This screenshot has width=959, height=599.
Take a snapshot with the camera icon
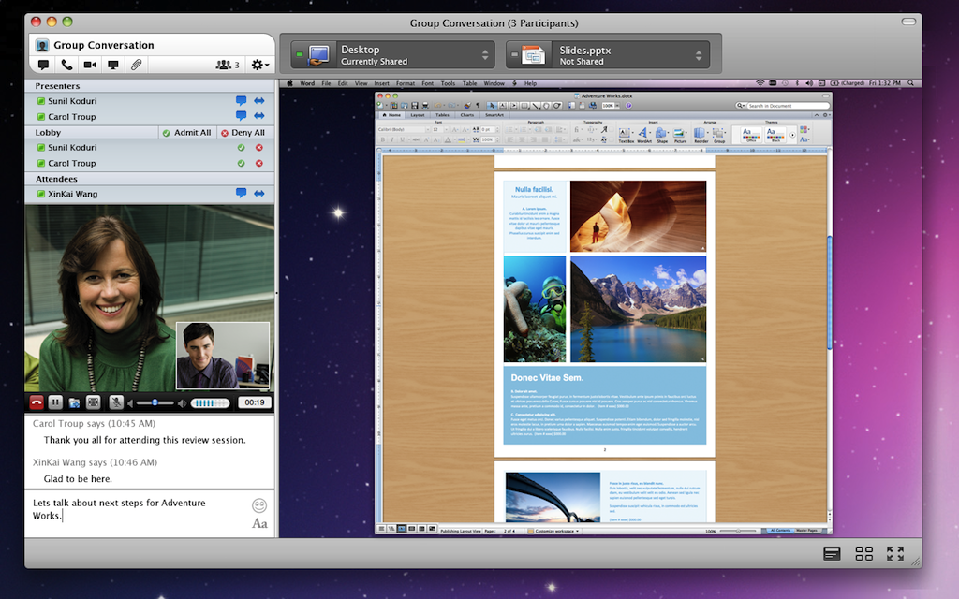[74, 402]
